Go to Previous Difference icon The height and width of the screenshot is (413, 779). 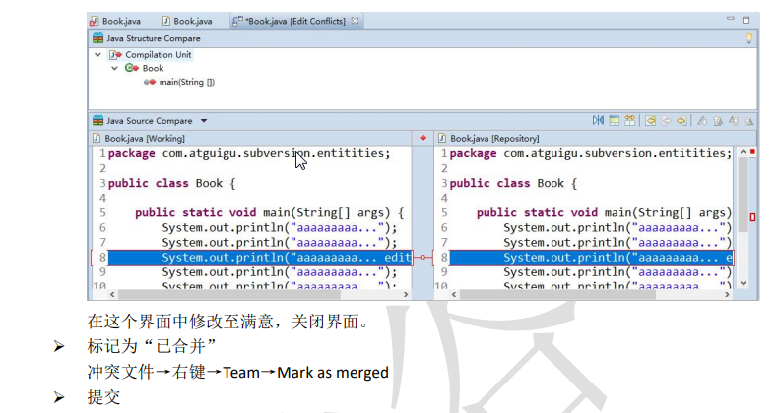tap(718, 121)
